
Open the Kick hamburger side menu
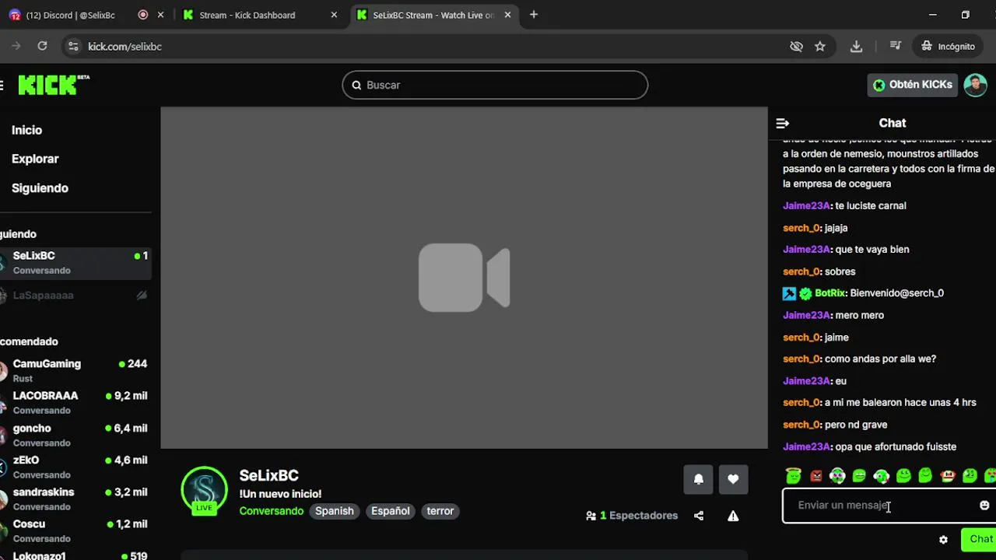2,85
